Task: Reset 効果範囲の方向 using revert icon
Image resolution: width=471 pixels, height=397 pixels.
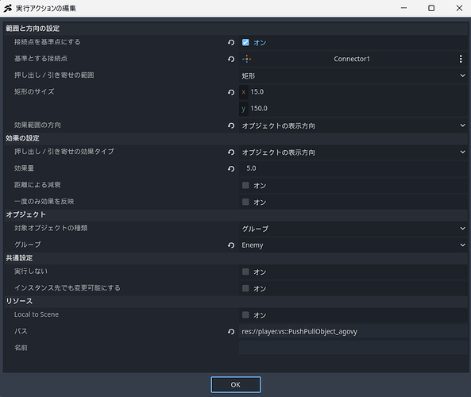Action: (231, 125)
